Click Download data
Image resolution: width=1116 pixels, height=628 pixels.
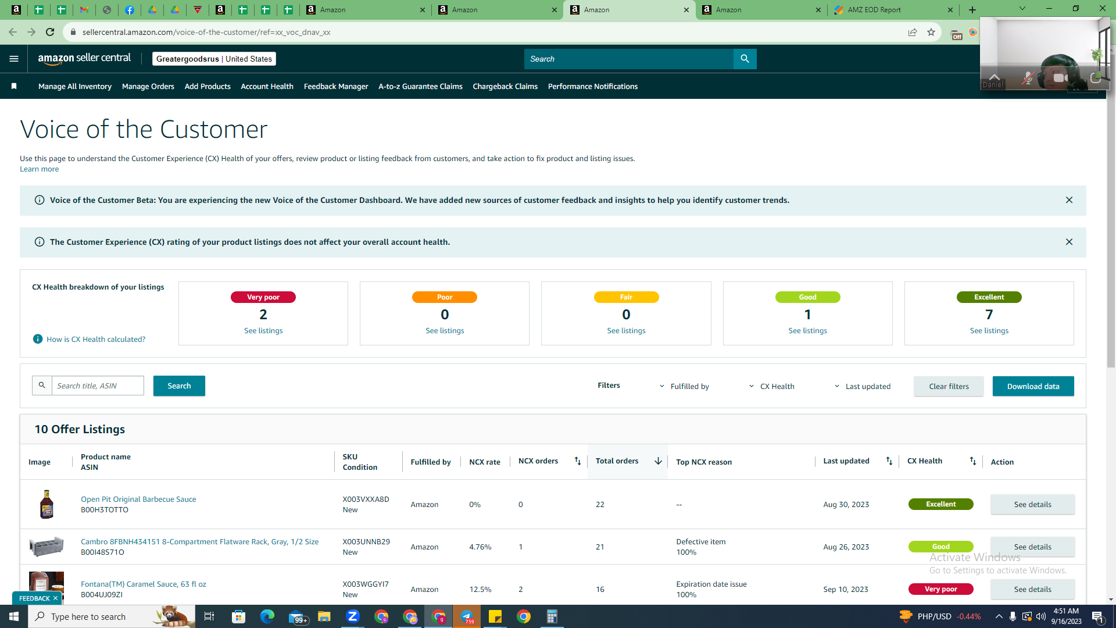point(1033,386)
